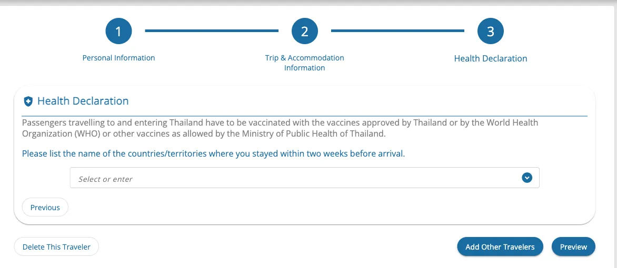The height and width of the screenshot is (268, 617).
Task: Open Trip & Accommodation Information step
Action: point(305,63)
